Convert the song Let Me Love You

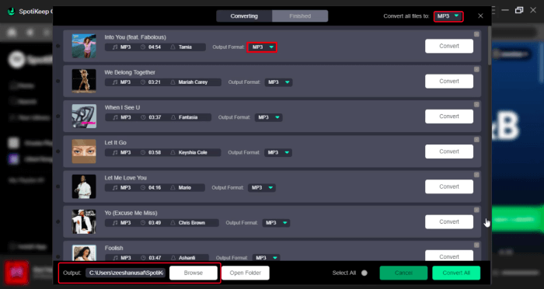[449, 186]
